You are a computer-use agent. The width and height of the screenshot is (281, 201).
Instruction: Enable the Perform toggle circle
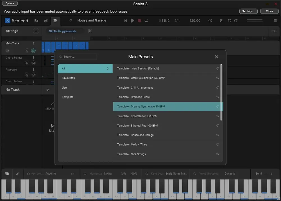28,174
